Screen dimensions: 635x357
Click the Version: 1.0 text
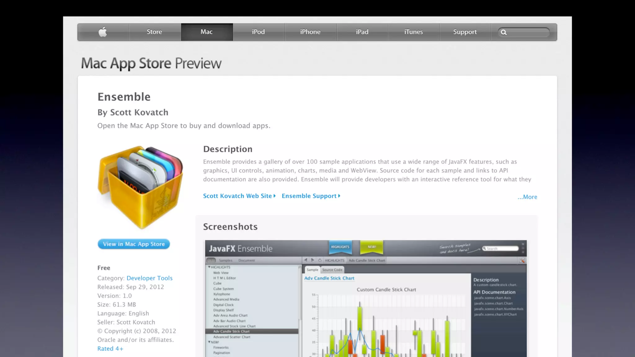[114, 296]
